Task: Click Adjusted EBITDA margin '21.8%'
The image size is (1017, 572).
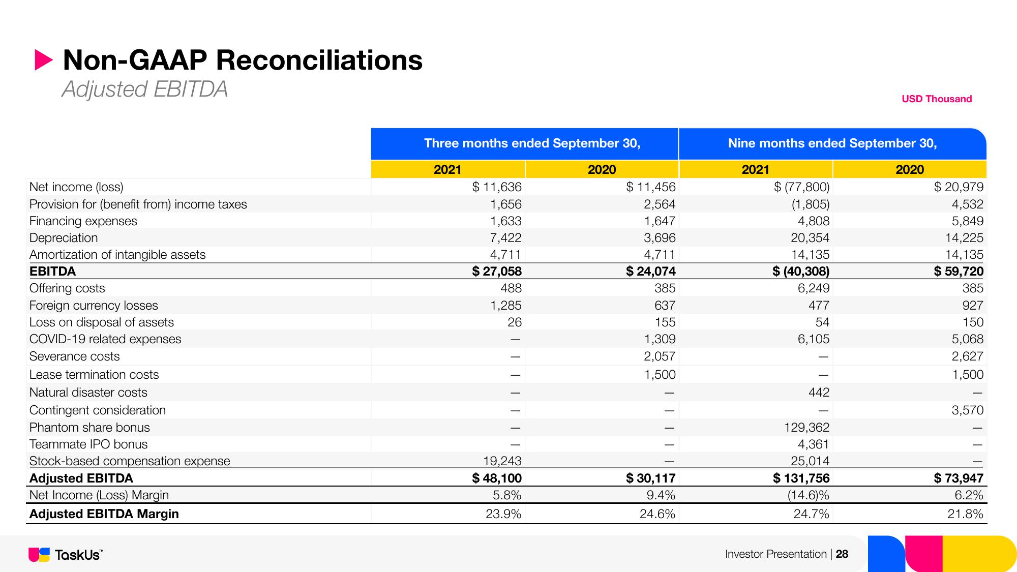Action: pyautogui.click(x=966, y=514)
